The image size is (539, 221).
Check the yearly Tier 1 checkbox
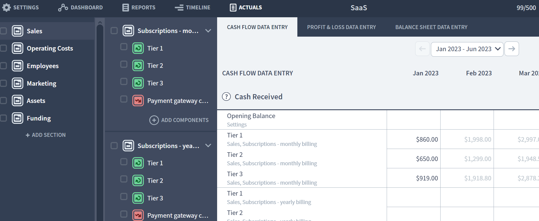(124, 162)
